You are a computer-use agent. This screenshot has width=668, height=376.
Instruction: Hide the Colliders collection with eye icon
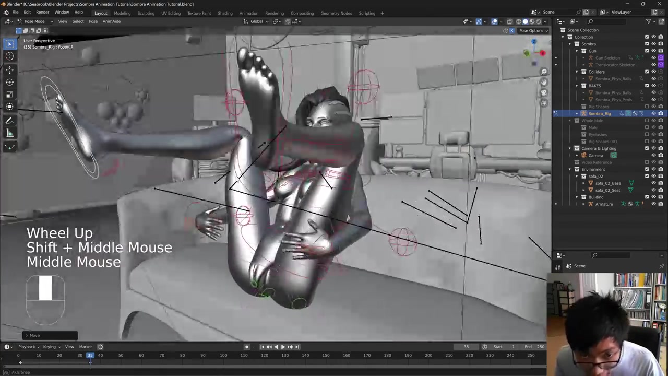pyautogui.click(x=653, y=72)
